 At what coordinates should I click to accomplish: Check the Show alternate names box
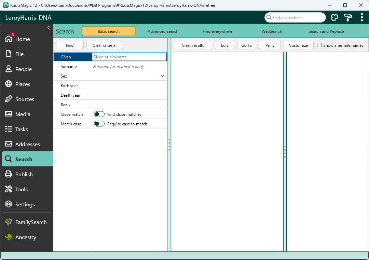(x=319, y=45)
